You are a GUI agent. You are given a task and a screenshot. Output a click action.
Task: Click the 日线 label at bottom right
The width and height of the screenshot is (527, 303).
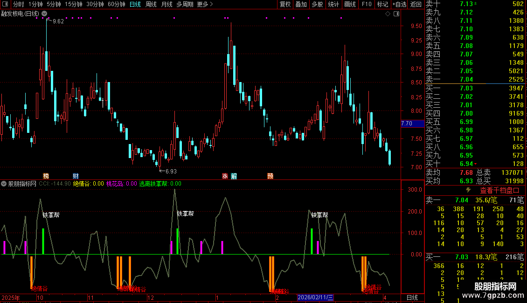click(412, 297)
